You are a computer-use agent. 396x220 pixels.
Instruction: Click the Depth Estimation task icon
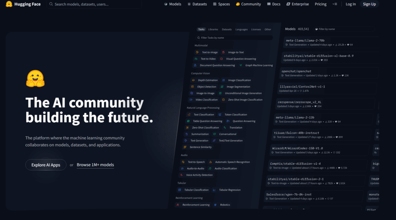coord(193,80)
